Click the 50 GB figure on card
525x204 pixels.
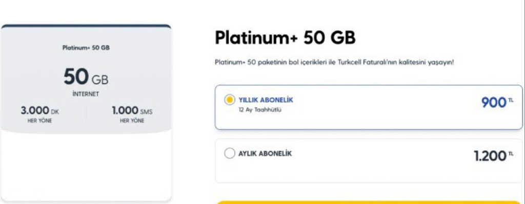86,77
